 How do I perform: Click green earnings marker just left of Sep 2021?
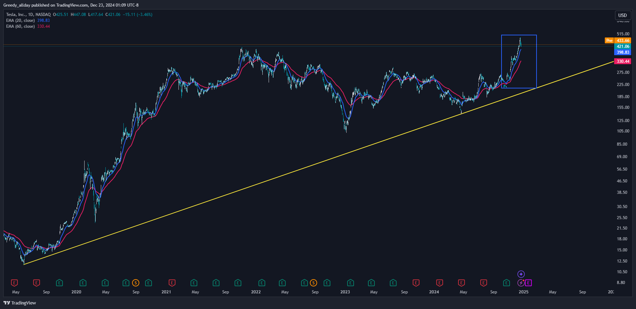pyautogui.click(x=216, y=283)
